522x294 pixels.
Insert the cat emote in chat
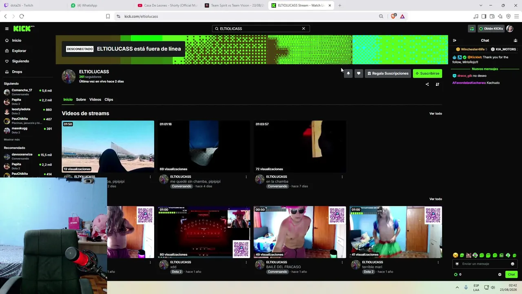click(x=469, y=255)
